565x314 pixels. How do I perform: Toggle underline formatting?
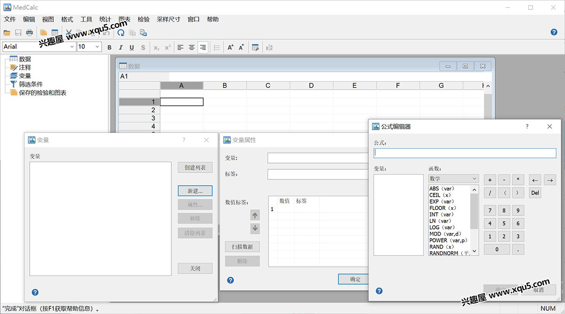point(131,47)
